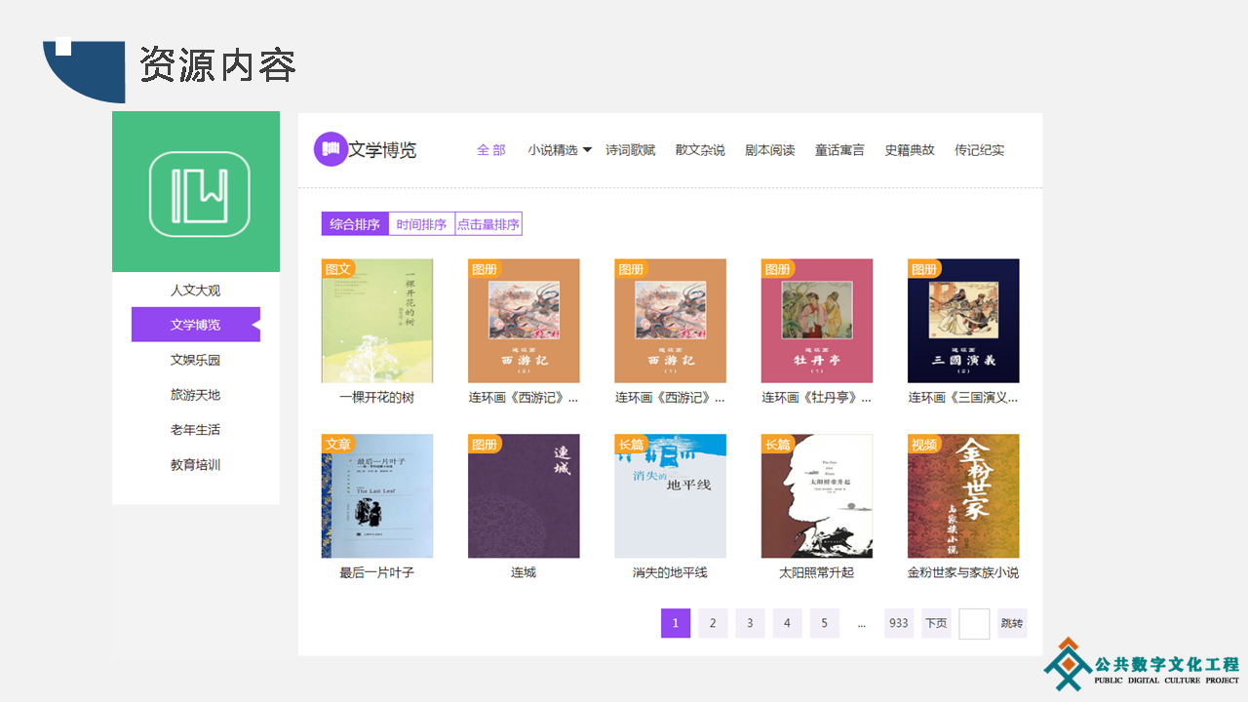The width and height of the screenshot is (1248, 702).
Task: Jump to last page 933
Action: pyautogui.click(x=899, y=623)
